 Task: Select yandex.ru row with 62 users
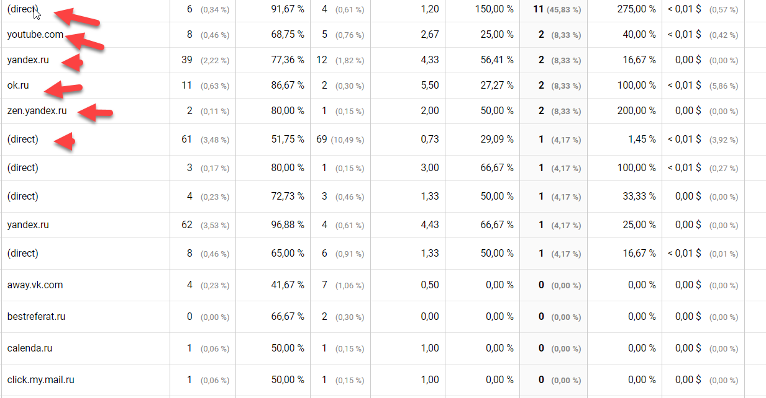pos(28,225)
